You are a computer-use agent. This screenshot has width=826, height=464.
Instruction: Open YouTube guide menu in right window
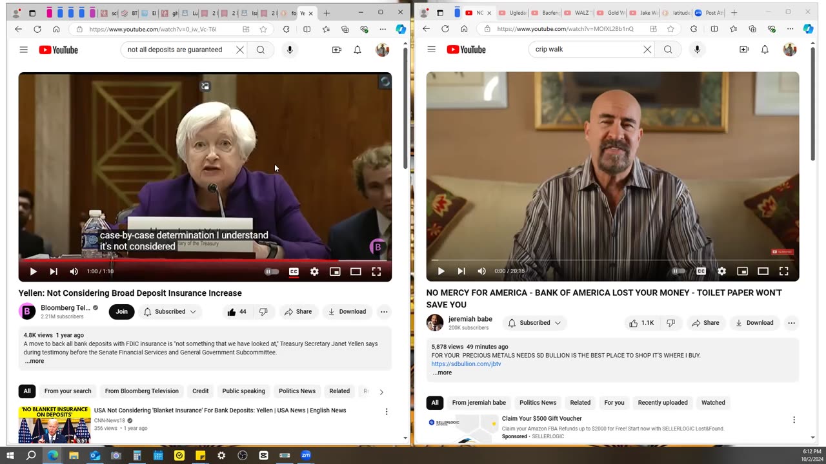click(x=432, y=49)
